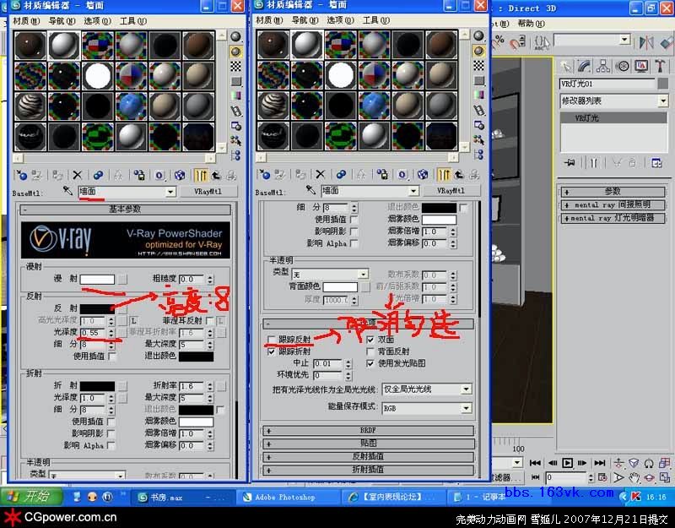Open 导航(N) menu in left material editor
675x528 pixels.
[x=62, y=21]
